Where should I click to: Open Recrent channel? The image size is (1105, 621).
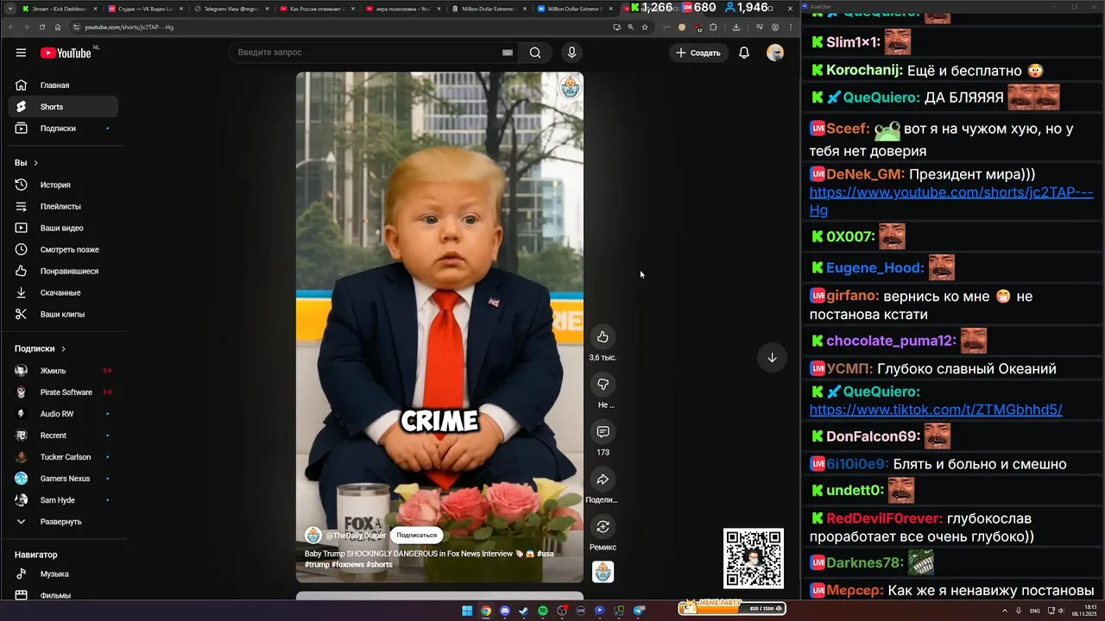62,436
